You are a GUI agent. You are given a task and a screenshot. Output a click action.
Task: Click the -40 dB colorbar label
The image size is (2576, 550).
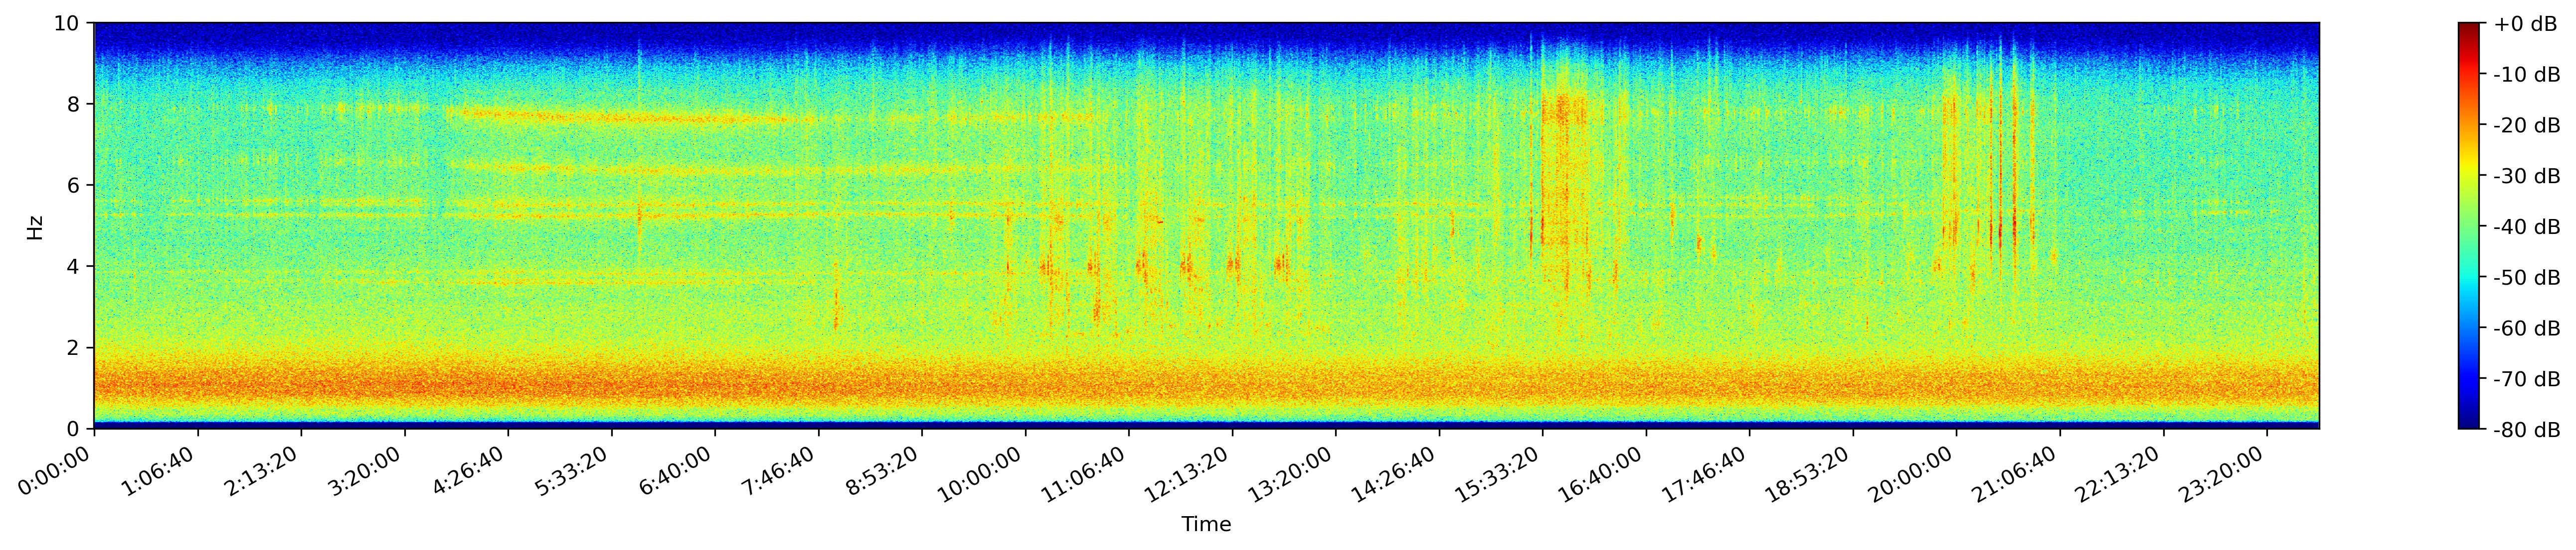2527,227
